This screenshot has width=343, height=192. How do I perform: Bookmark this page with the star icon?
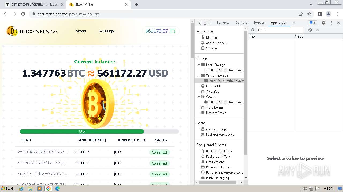[309, 14]
